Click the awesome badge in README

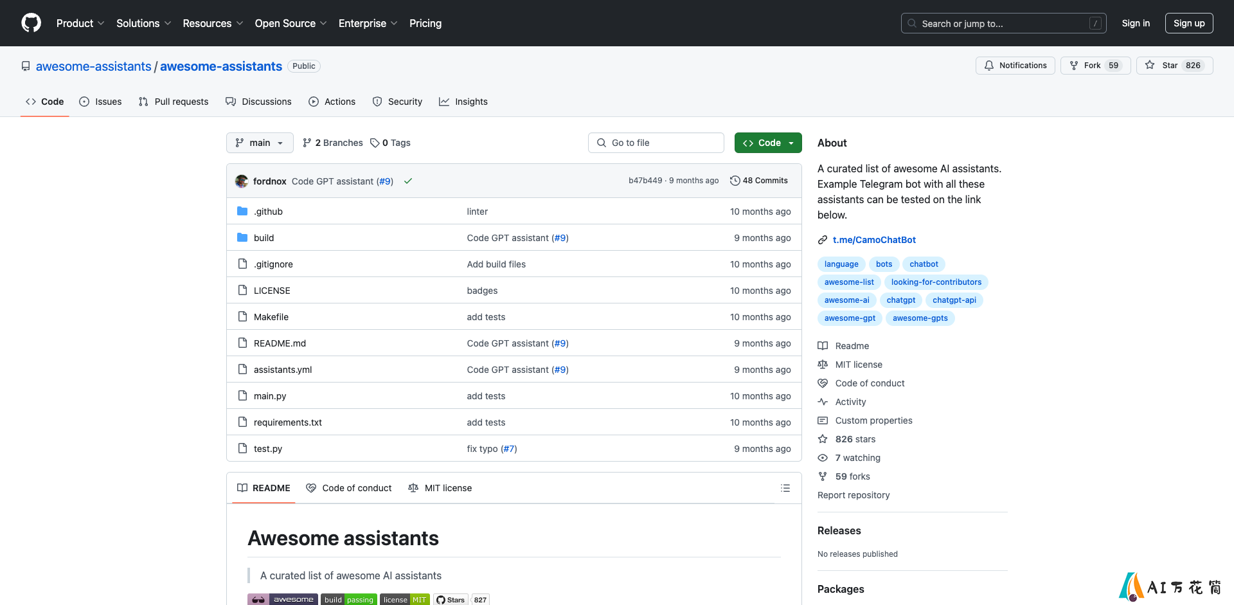(283, 599)
